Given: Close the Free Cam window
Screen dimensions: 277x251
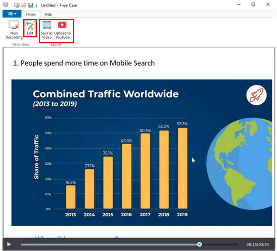Looking at the screenshot, I should 268,5.
